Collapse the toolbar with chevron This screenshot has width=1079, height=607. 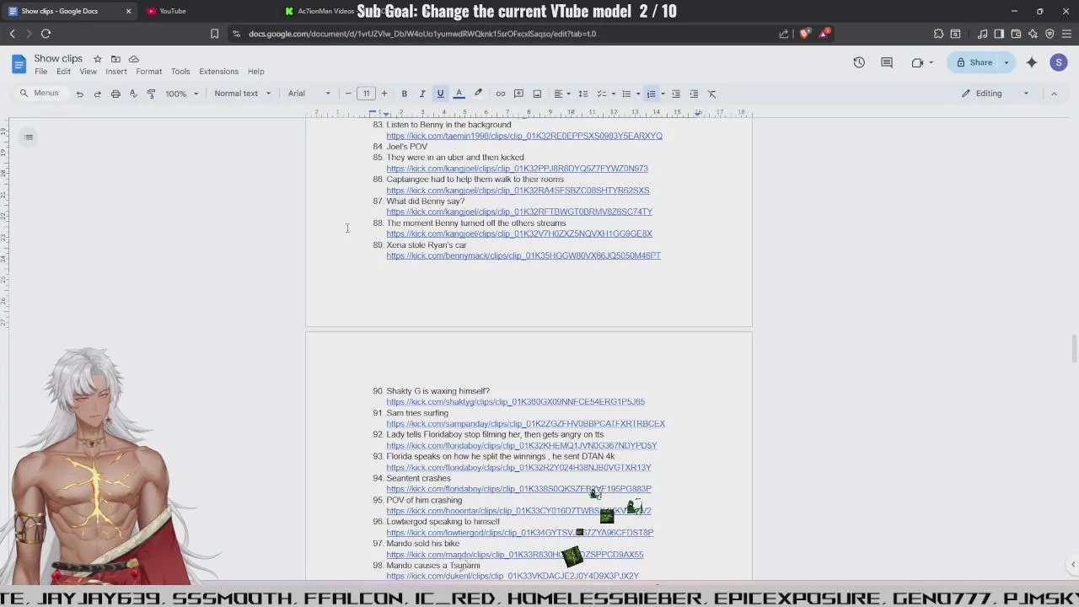click(1054, 94)
